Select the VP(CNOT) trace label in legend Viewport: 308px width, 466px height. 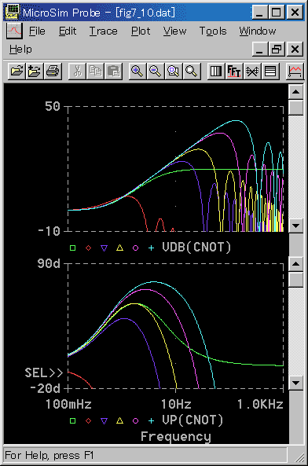click(192, 420)
